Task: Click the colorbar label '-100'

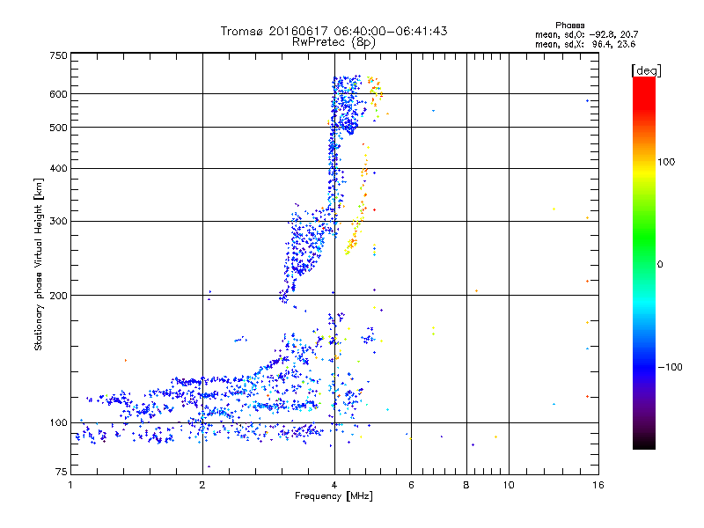Action: click(x=670, y=367)
